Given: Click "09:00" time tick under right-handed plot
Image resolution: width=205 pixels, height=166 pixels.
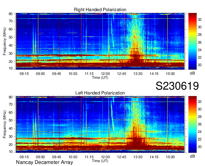Looking at the screenshot, I should click(x=40, y=74).
